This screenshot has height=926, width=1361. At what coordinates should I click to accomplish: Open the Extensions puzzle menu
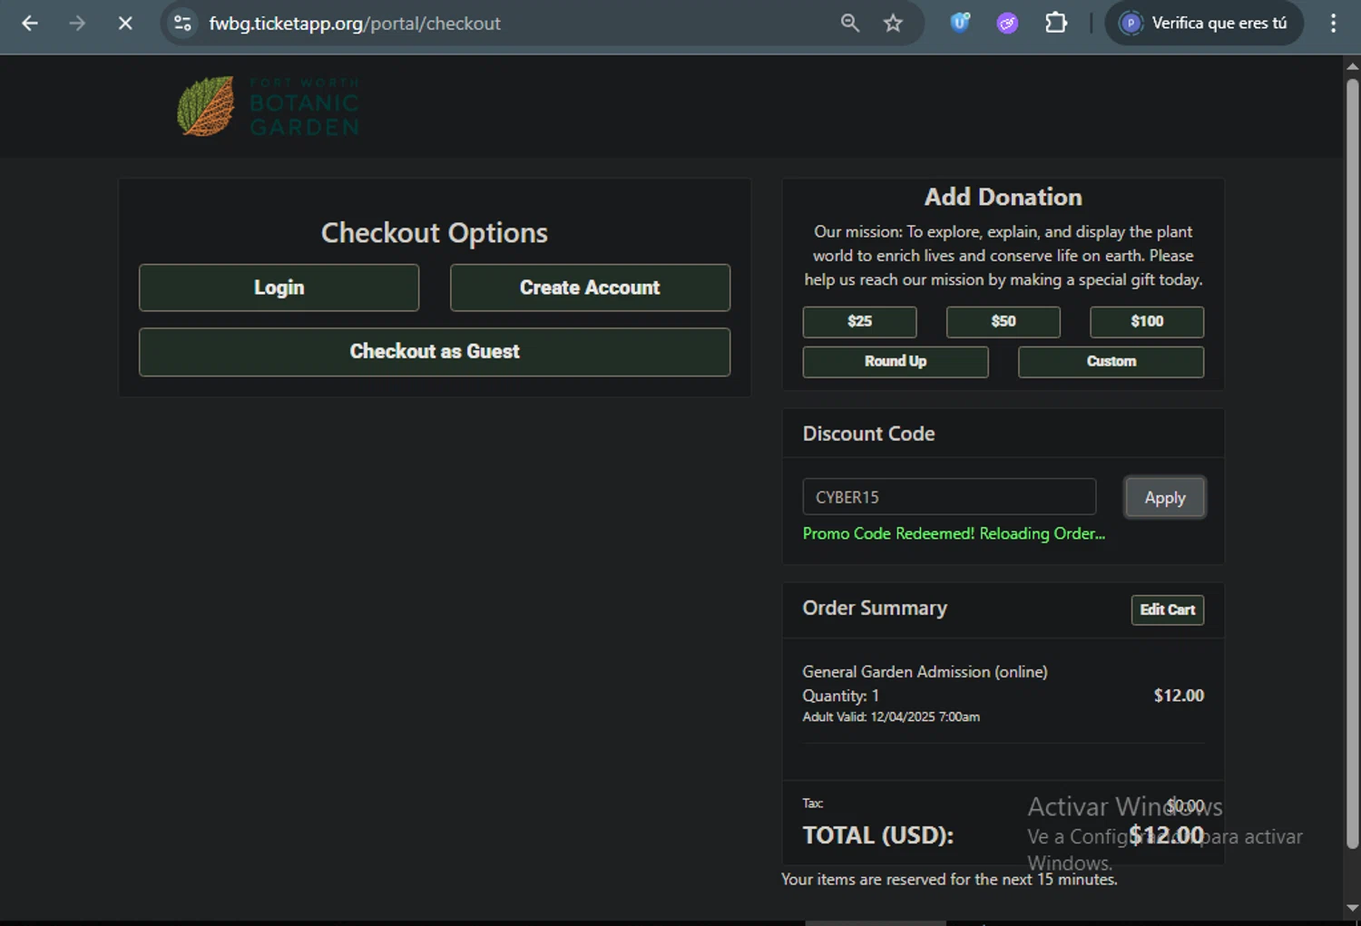[1056, 24]
